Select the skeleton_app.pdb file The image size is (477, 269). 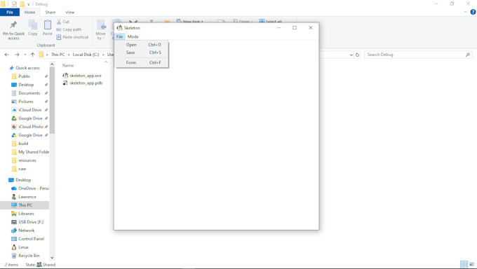pos(83,83)
